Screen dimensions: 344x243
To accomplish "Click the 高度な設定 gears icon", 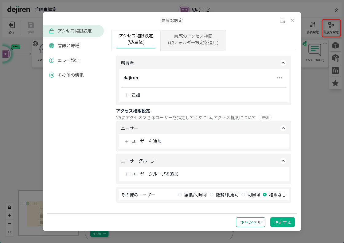I will (331, 25).
